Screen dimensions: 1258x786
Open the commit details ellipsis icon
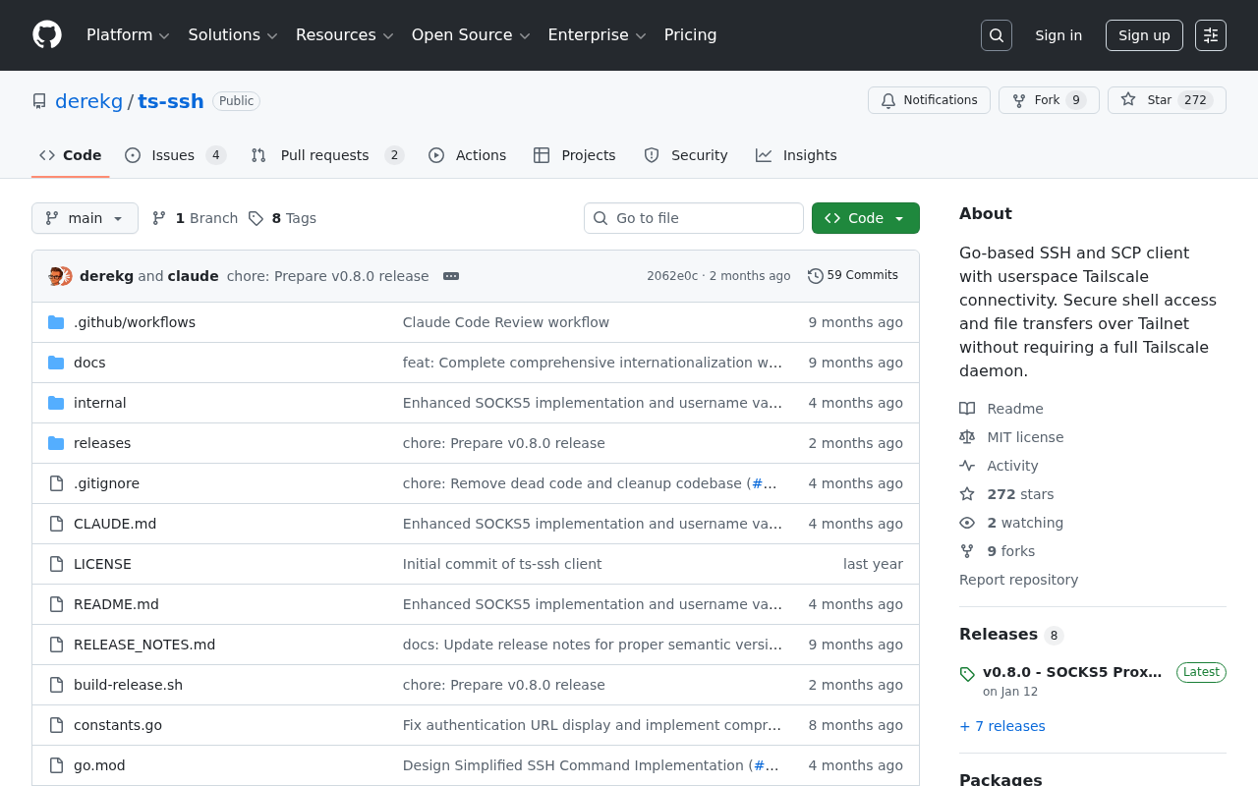(451, 276)
